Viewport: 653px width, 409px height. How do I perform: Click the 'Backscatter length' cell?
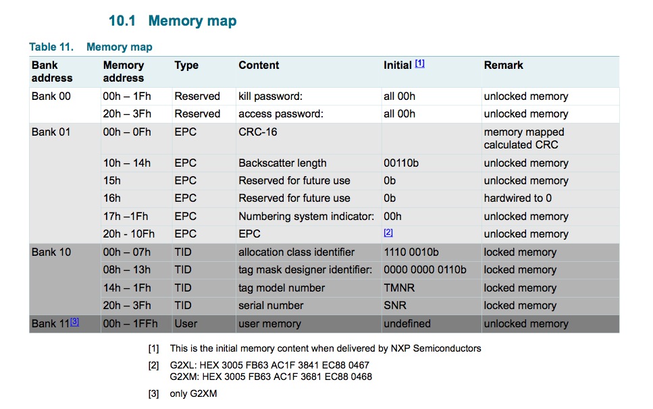tap(282, 163)
